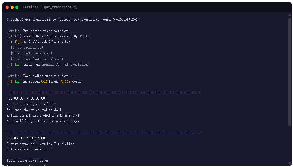Image resolution: width=293 pixels, height=167 pixels.
Task: Click the '[3] zh-Hans (auto-translated)' track line
Action: [37, 59]
